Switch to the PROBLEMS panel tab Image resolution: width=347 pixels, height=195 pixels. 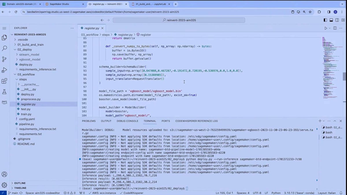pyautogui.click(x=88, y=121)
